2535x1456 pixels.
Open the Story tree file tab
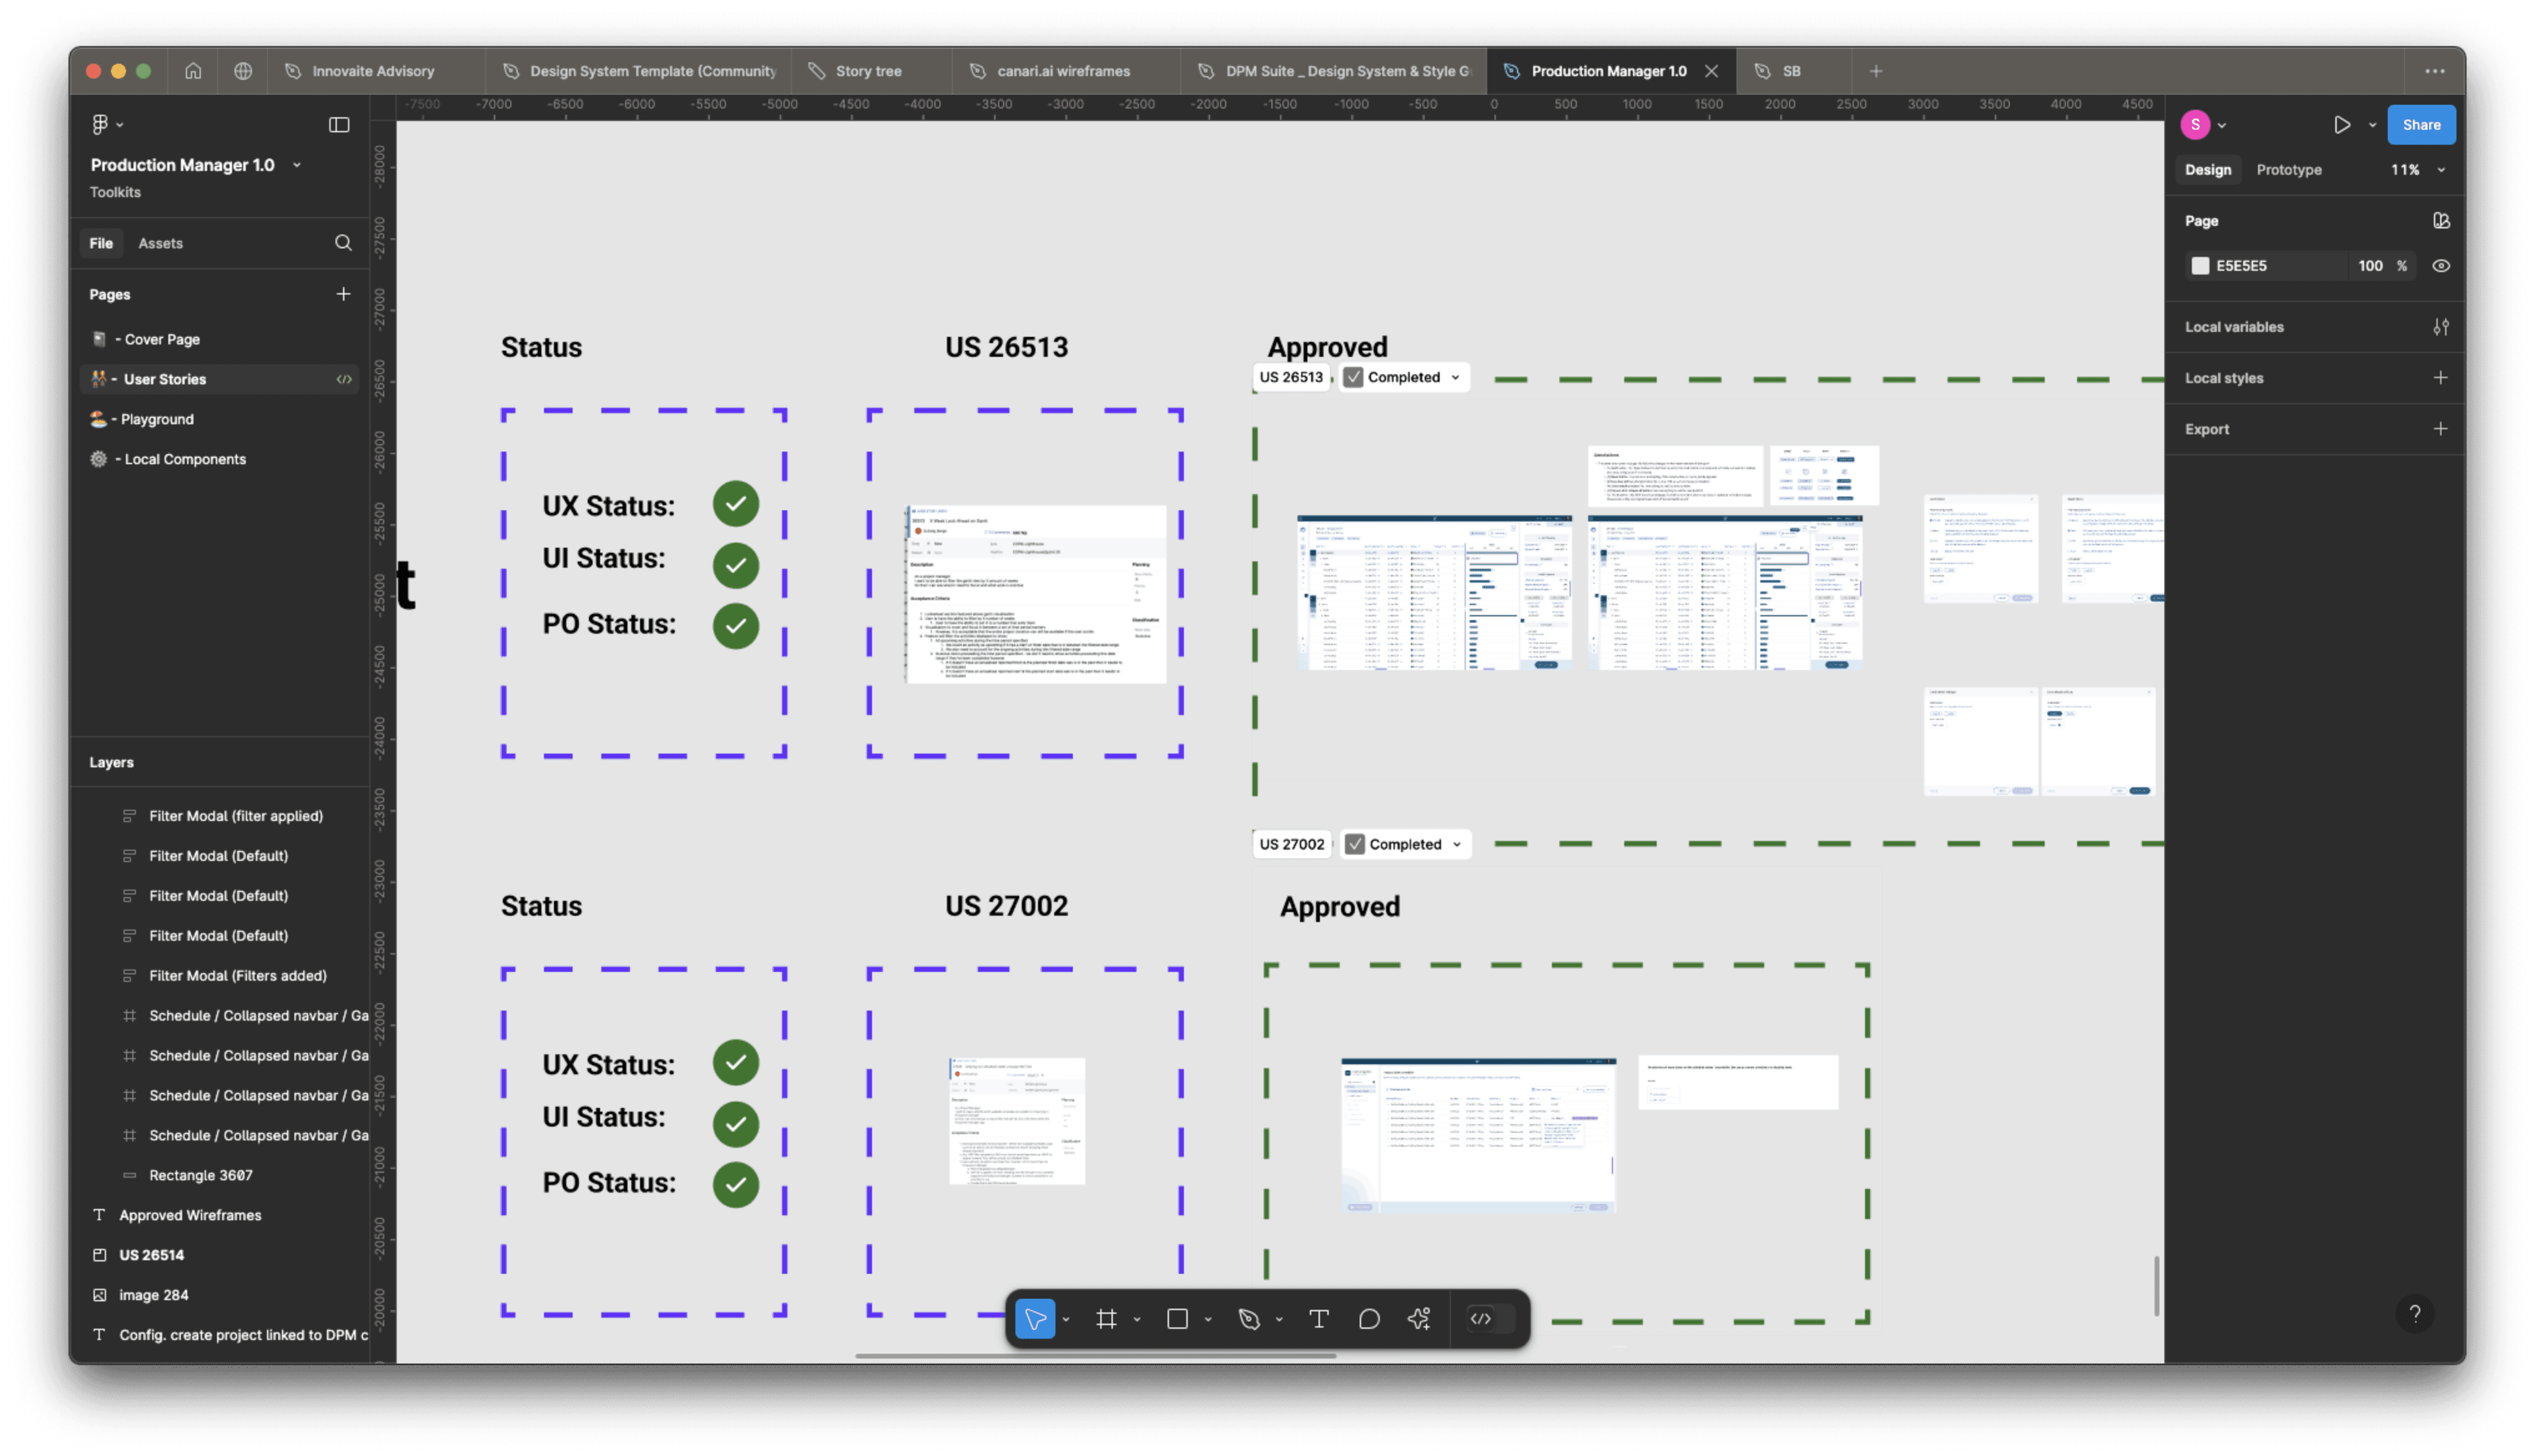pos(868,71)
